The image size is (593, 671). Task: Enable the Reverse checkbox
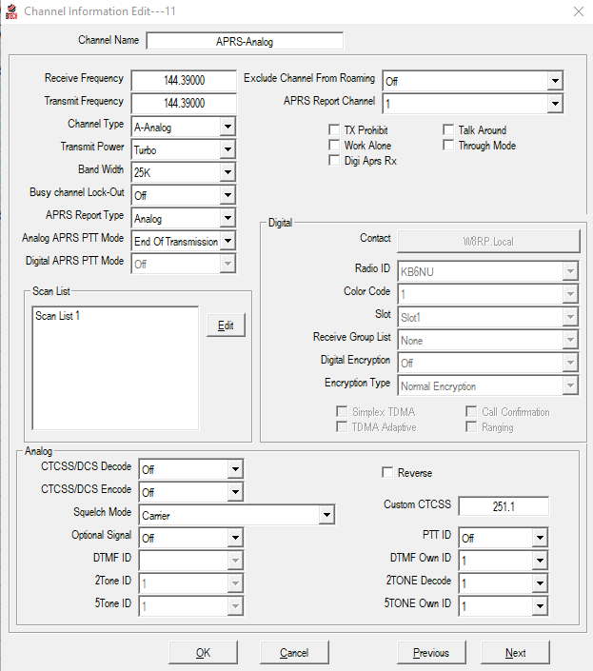387,472
